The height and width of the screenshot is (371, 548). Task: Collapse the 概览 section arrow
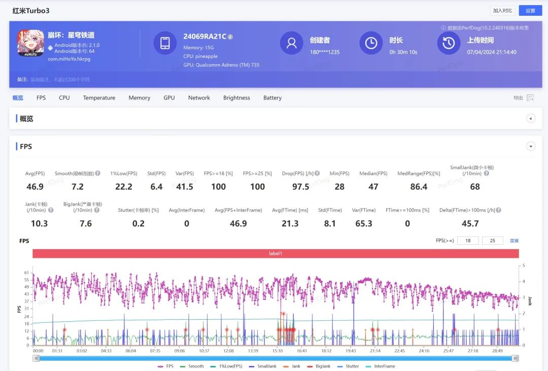531,119
